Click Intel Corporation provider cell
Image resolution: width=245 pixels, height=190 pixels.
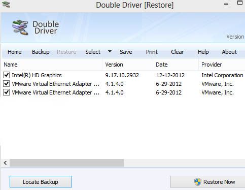[x=222, y=75]
